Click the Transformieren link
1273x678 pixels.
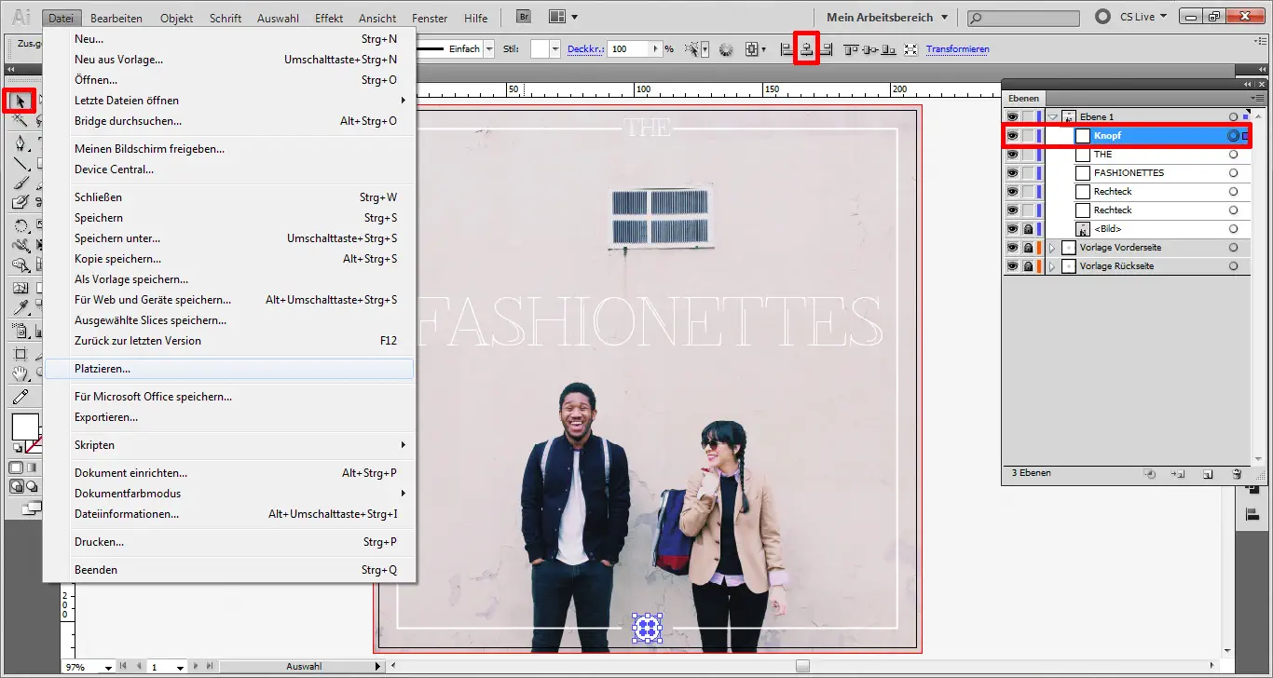(x=957, y=49)
